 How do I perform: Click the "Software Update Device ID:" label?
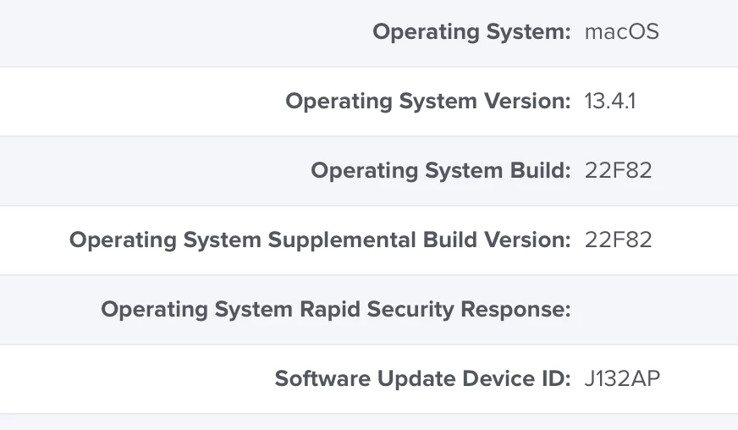click(x=422, y=378)
